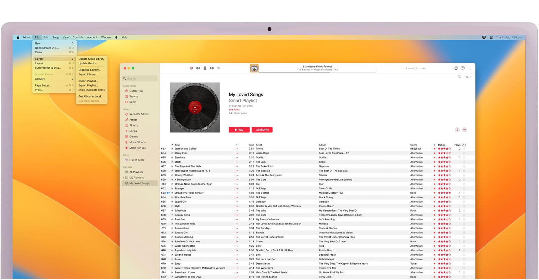Open the Window menu

click(x=106, y=37)
